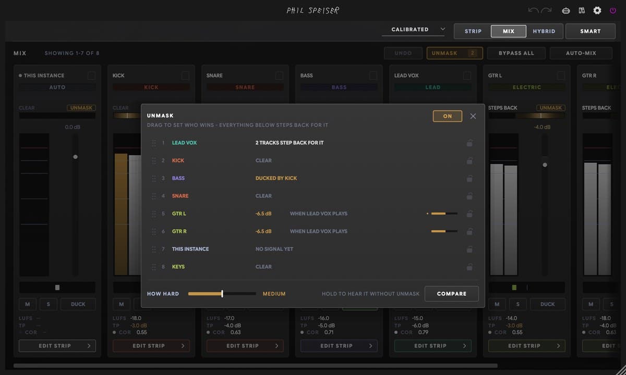The width and height of the screenshot is (626, 375).
Task: Click the HOW HARD slider
Action: click(222, 294)
